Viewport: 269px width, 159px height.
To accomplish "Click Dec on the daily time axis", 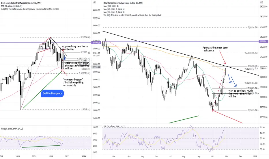I will point(241,157).
